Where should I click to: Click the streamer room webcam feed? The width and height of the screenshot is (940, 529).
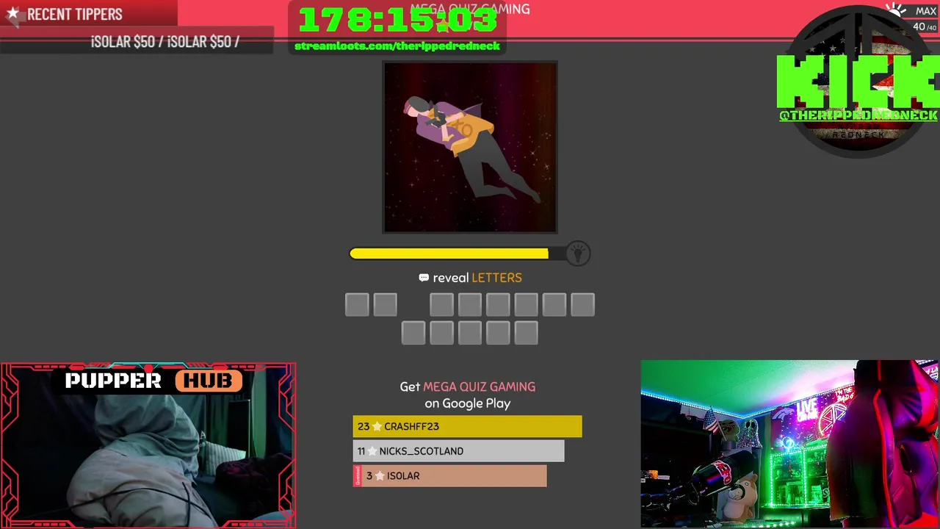click(x=789, y=444)
